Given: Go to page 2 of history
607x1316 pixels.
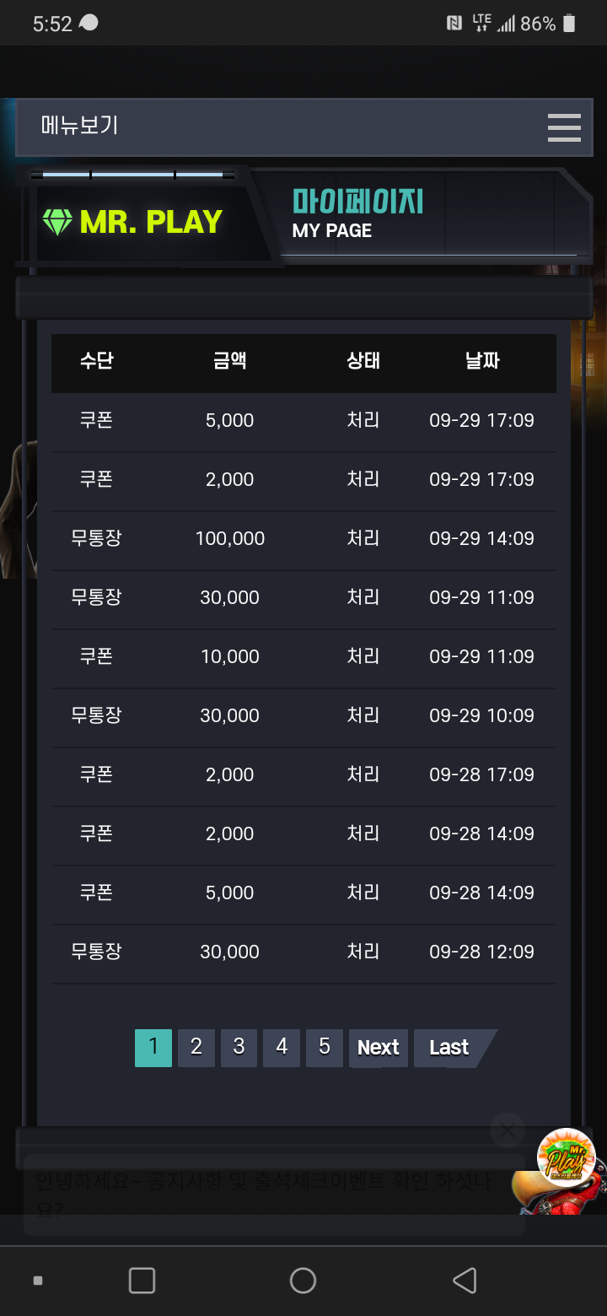Looking at the screenshot, I should pyautogui.click(x=196, y=1048).
